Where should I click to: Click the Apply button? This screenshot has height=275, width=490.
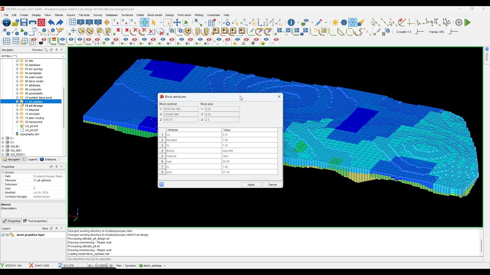(x=251, y=184)
